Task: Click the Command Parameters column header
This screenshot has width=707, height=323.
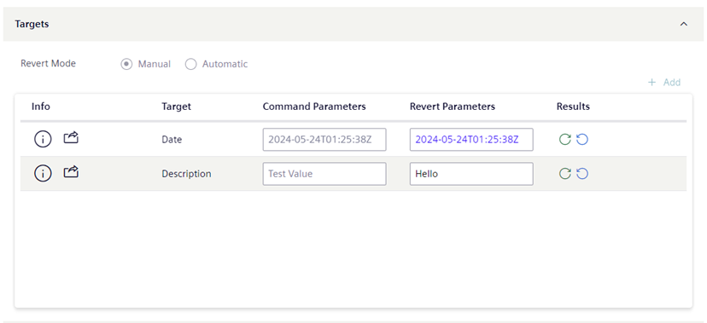Action: 314,107
